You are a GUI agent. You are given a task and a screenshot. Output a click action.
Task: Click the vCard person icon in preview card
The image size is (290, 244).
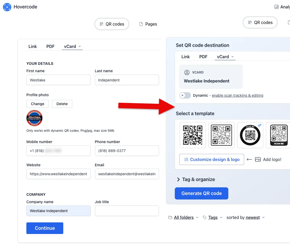pyautogui.click(x=187, y=72)
